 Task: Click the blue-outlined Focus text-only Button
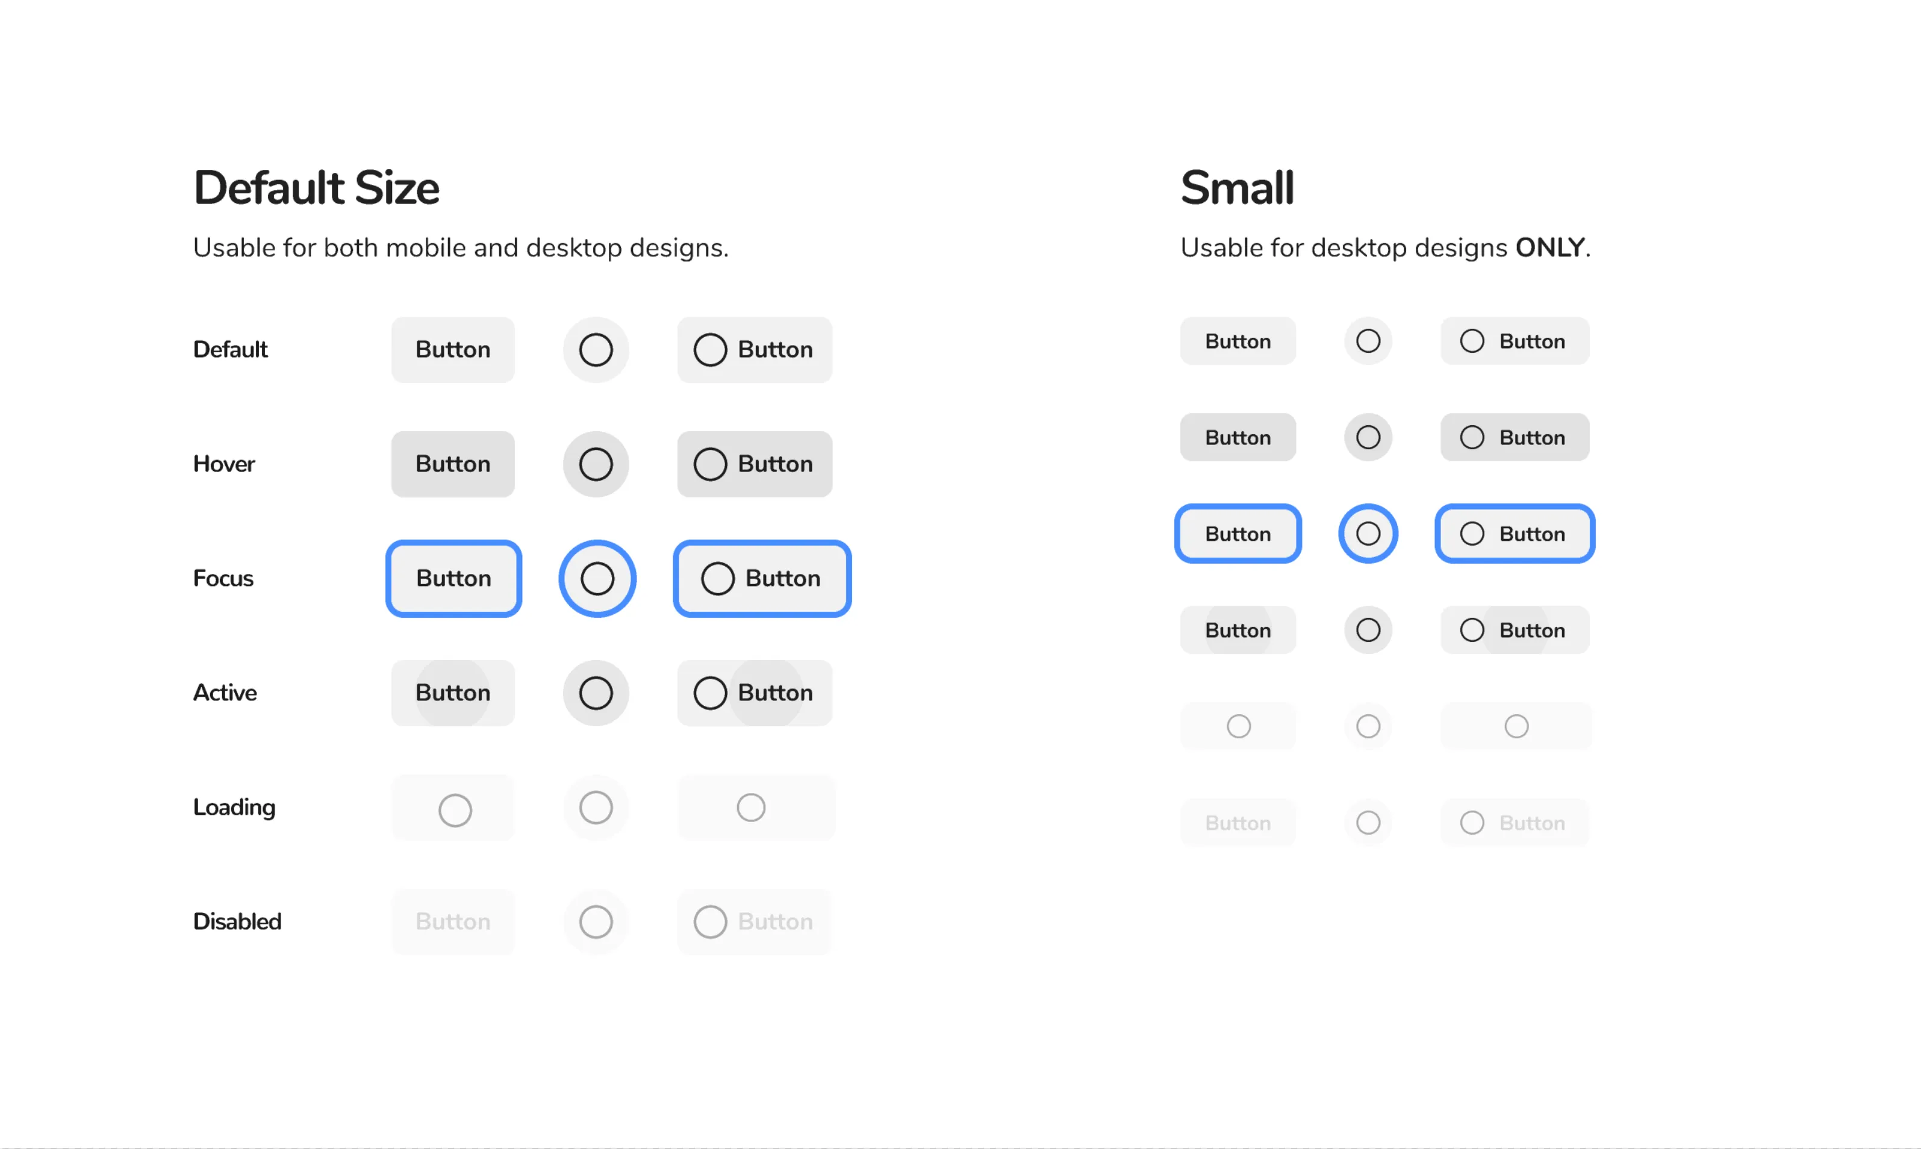click(x=453, y=578)
